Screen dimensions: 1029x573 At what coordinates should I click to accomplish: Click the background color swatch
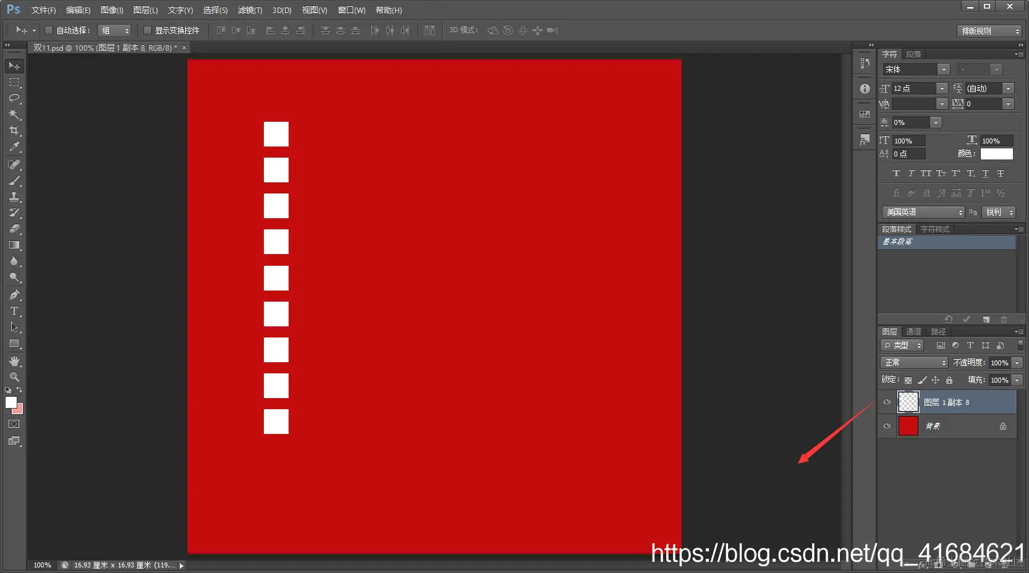(20, 410)
